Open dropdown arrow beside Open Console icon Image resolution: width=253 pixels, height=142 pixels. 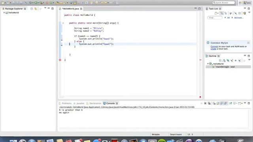tap(242, 103)
